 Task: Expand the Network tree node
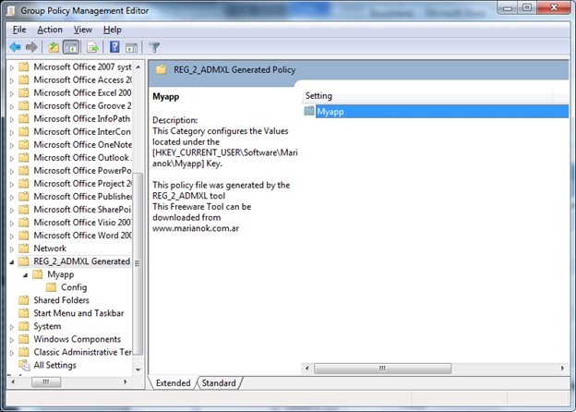[x=12, y=249]
